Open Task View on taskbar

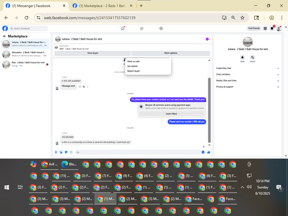pos(20,187)
